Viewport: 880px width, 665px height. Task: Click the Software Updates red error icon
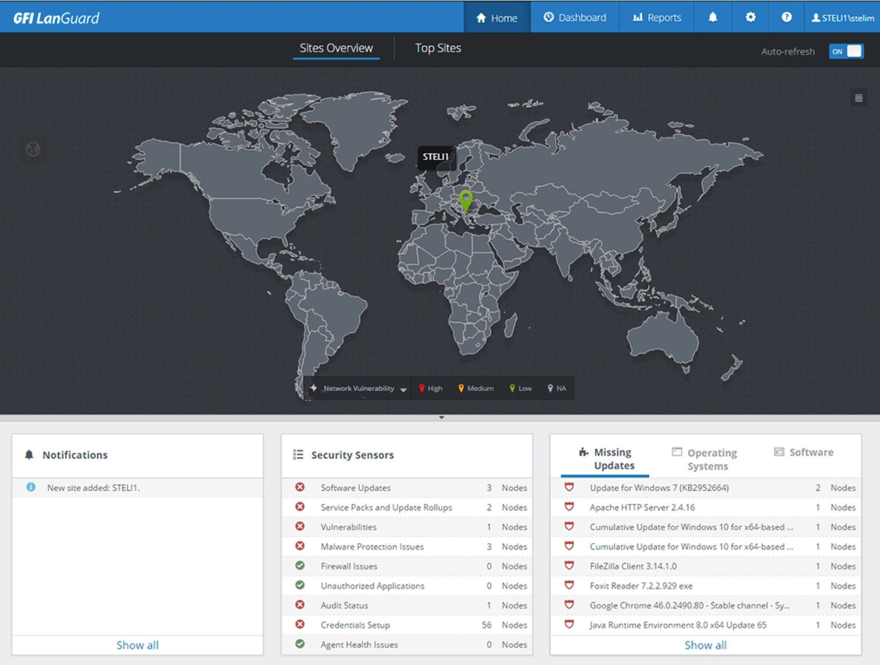click(300, 487)
